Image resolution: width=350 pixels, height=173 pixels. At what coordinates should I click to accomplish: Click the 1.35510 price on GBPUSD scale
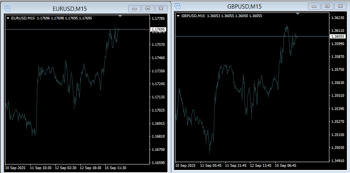338,95
